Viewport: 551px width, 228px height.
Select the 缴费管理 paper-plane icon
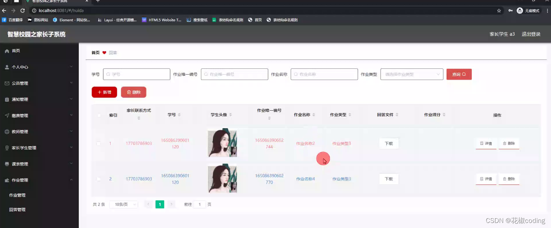pyautogui.click(x=7, y=115)
